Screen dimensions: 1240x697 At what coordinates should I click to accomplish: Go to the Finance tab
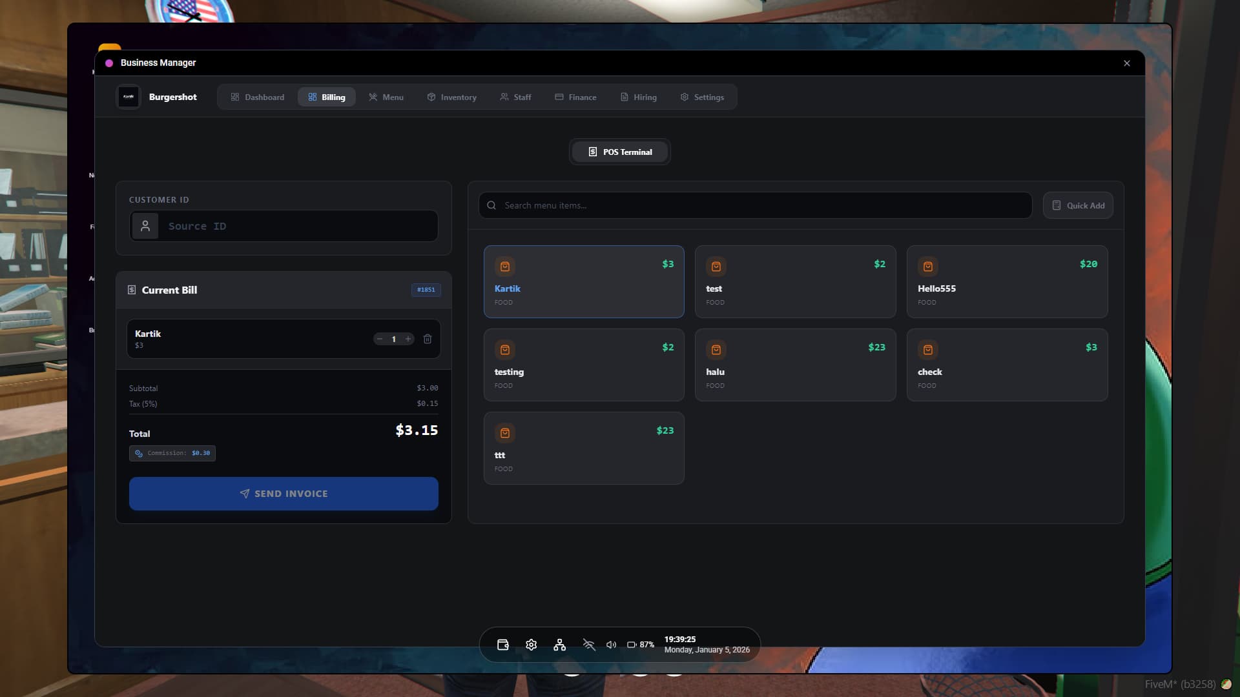click(x=575, y=97)
